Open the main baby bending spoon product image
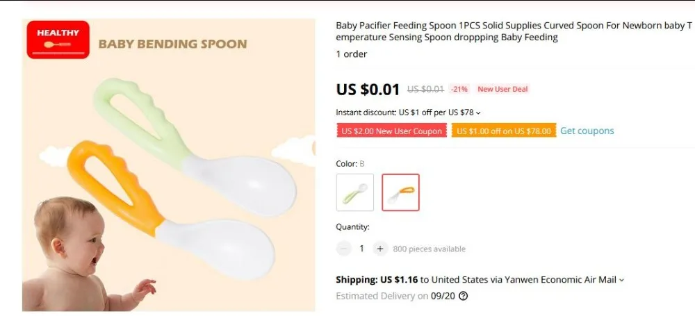The width and height of the screenshot is (695, 316). click(168, 165)
